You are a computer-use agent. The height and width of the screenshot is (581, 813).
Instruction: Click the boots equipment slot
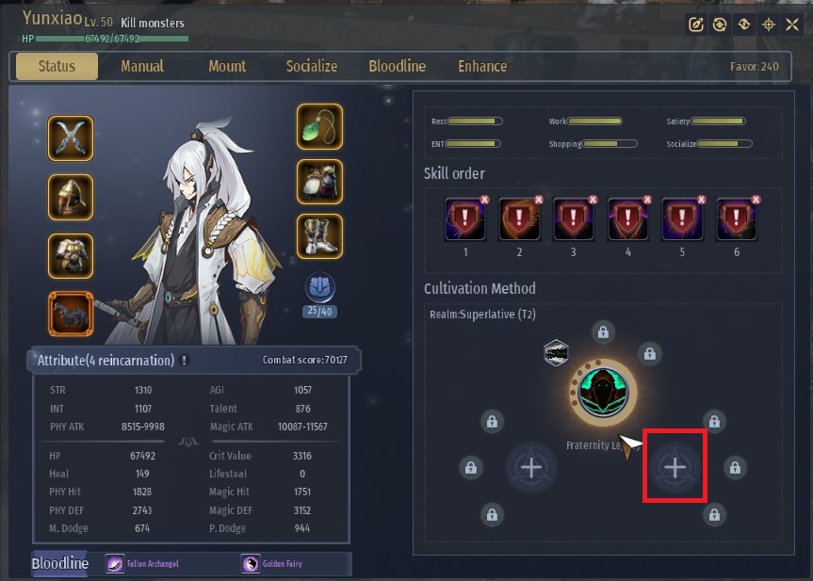click(x=319, y=236)
